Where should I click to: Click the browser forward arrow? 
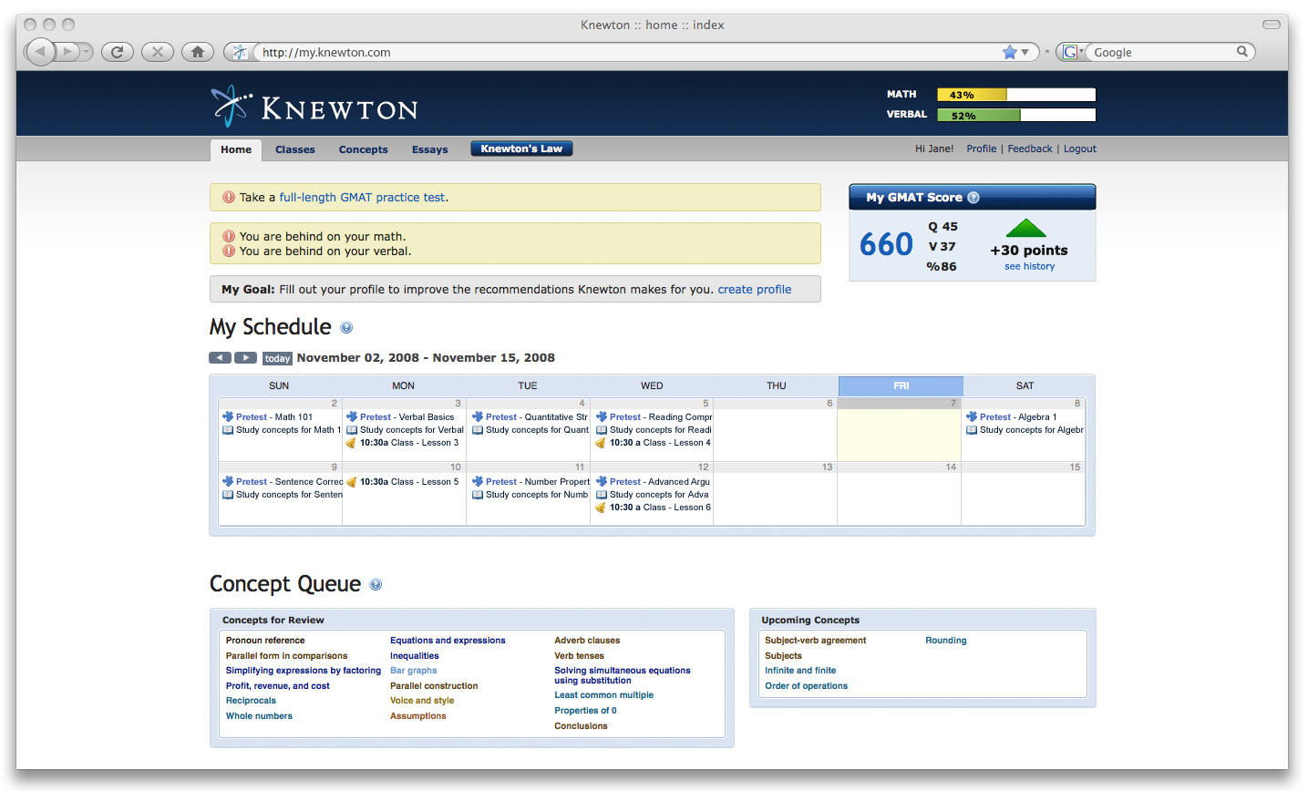[67, 52]
